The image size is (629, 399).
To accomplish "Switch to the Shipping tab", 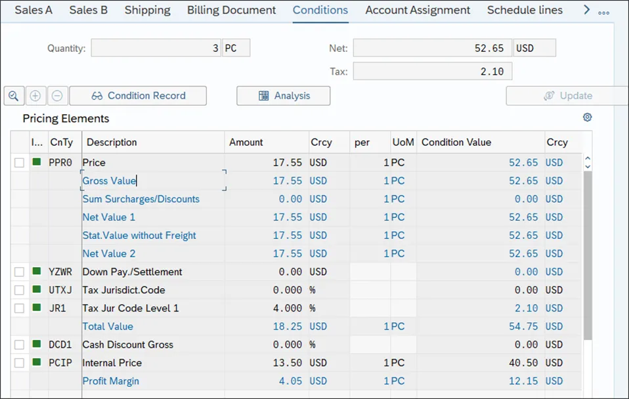I will point(147,10).
